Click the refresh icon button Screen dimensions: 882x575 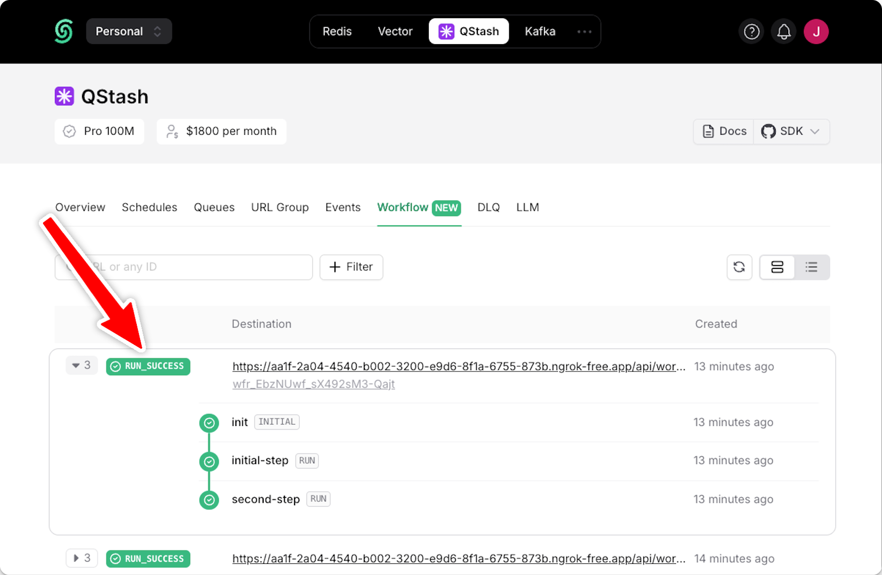[739, 267]
